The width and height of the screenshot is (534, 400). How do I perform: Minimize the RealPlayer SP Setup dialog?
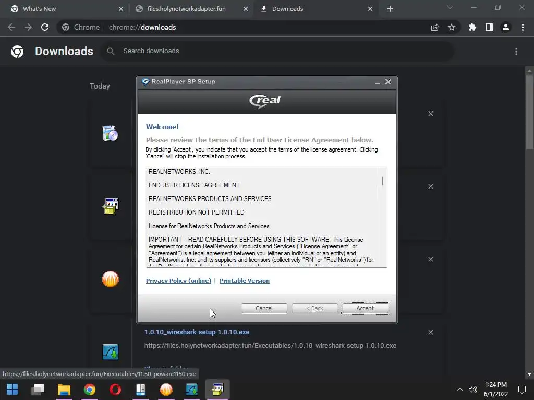pos(378,82)
